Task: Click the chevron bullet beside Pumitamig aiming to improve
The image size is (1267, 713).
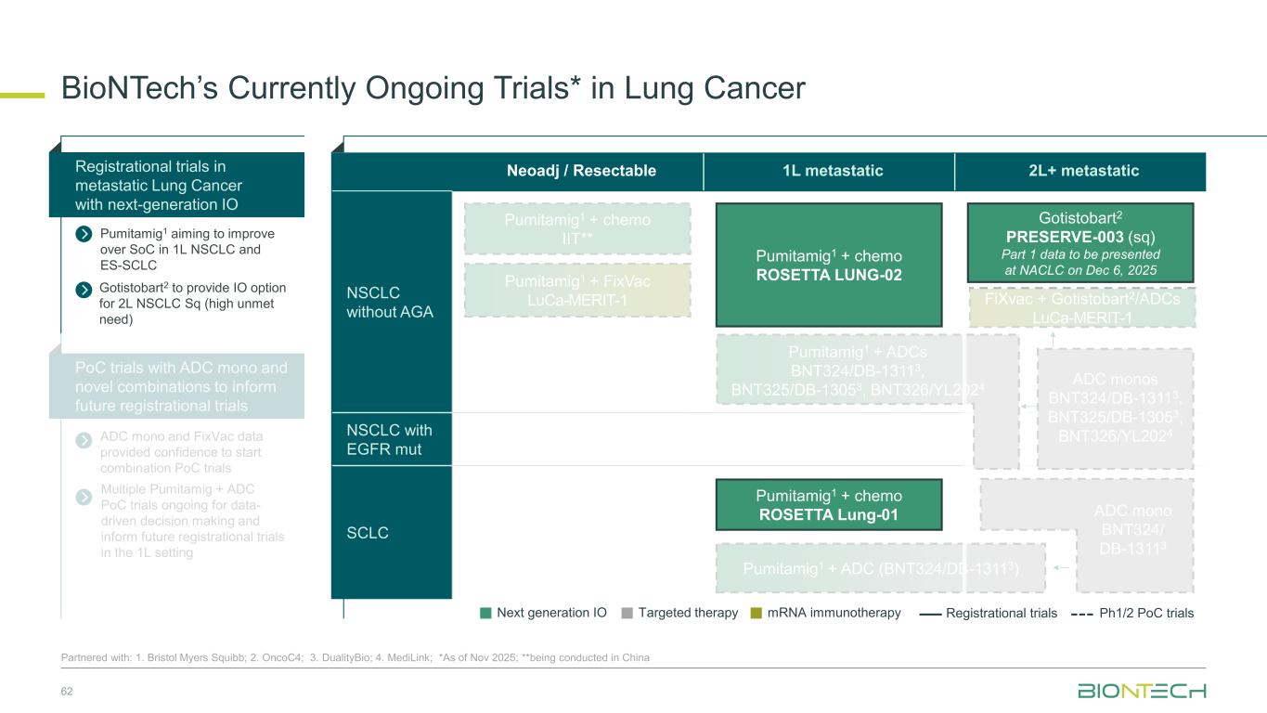Action: pyautogui.click(x=84, y=233)
